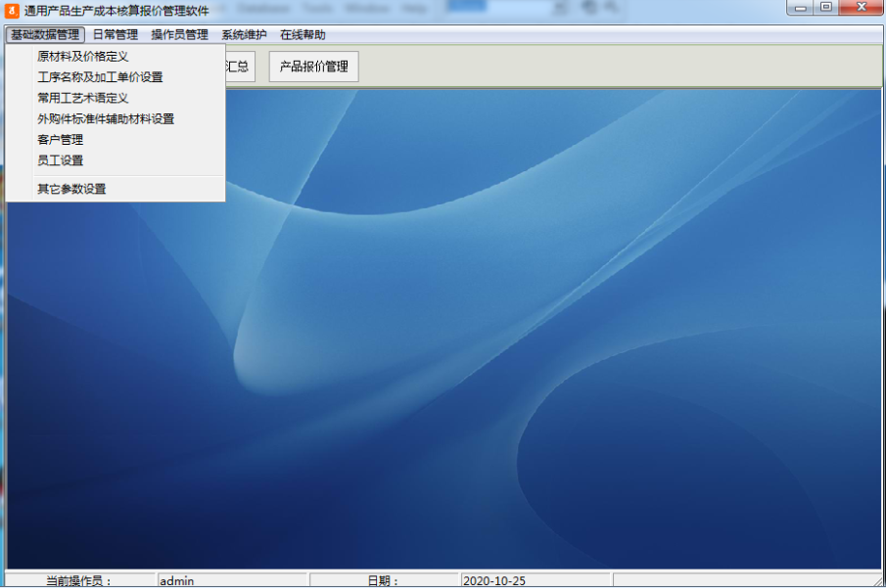Screen dimensions: 886x588
Task: Click the 当前操作员 status label
Action: 79,580
